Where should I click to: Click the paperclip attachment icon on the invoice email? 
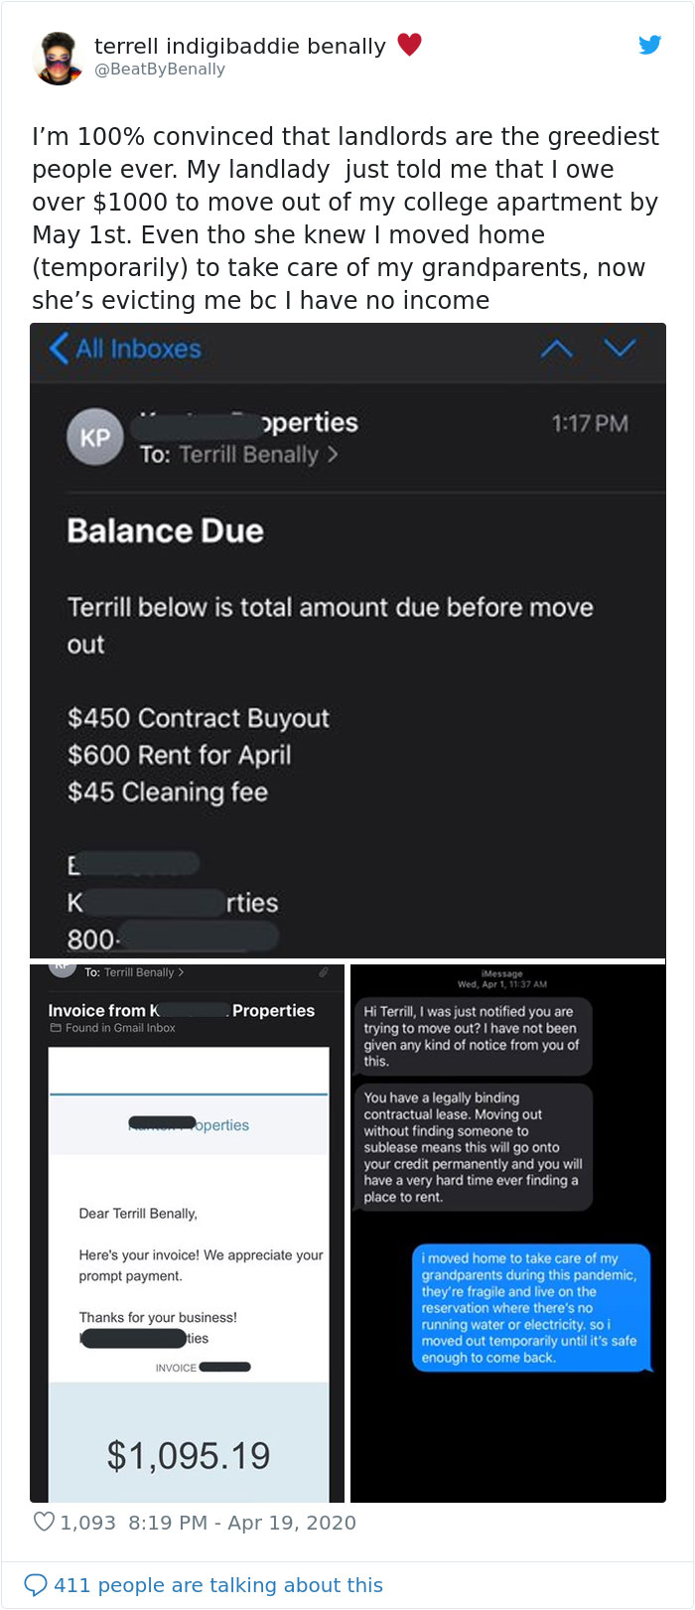321,972
